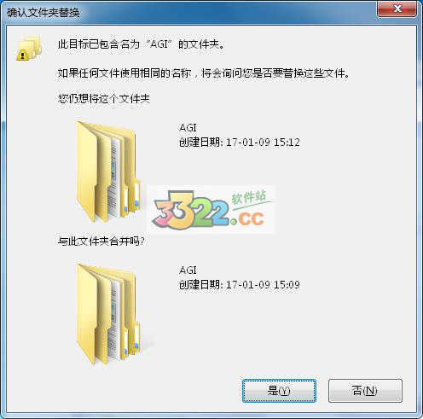Click the 是(Y) button to merge folders

coord(279,391)
